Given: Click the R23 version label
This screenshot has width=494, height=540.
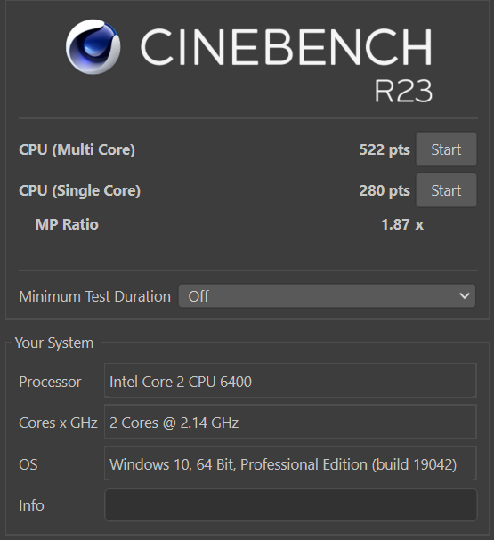Looking at the screenshot, I should click(x=403, y=91).
